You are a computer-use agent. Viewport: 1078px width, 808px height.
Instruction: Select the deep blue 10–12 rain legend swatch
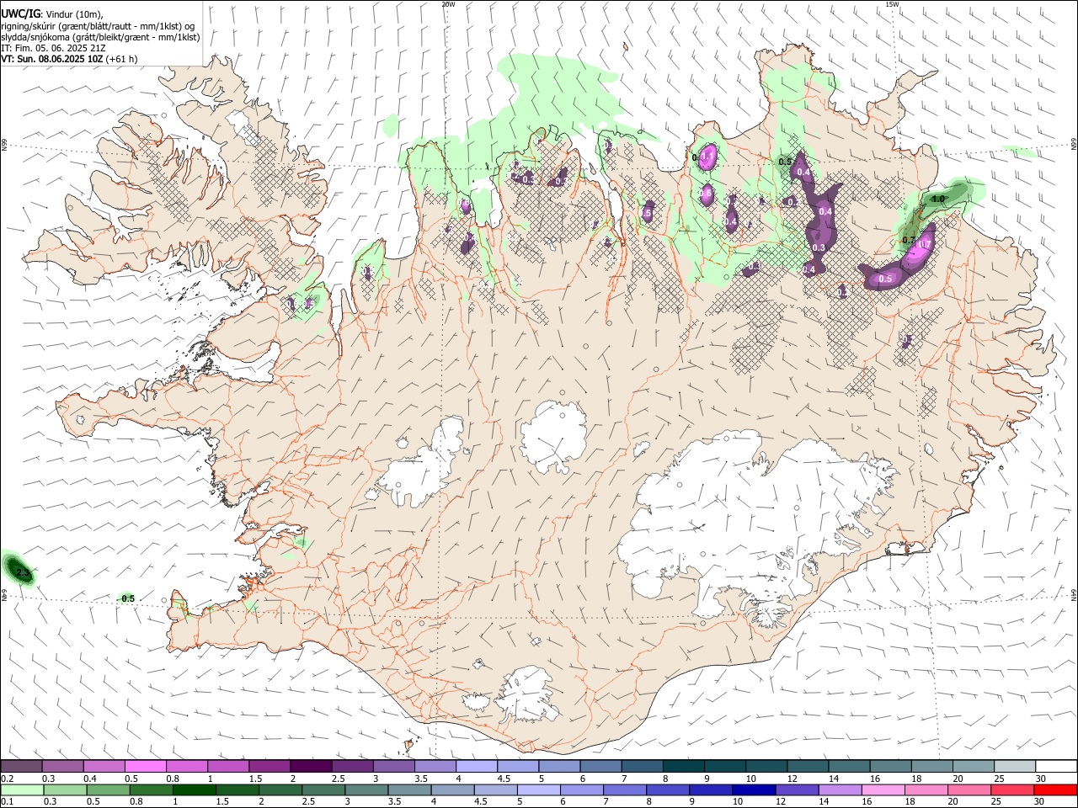(754, 790)
